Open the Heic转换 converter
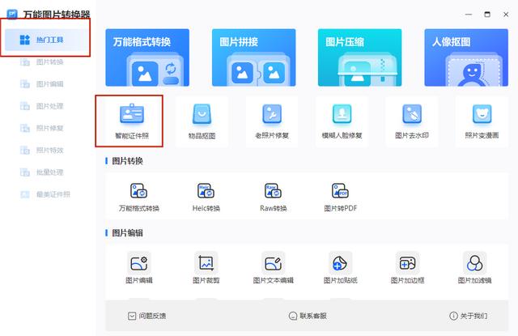Viewport: 518px width, 336px height. [206, 198]
